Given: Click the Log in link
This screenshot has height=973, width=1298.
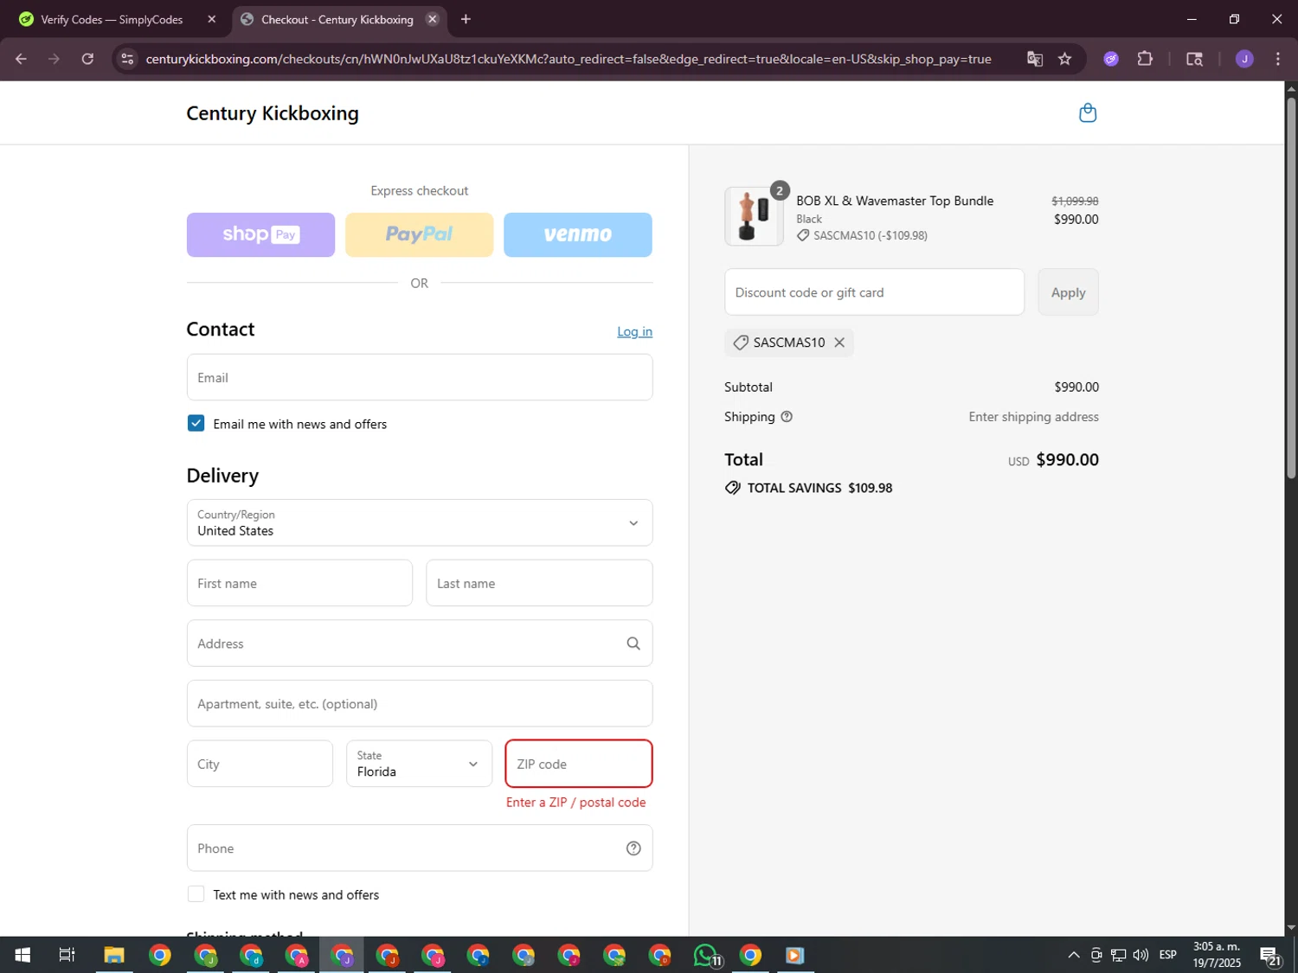Looking at the screenshot, I should (634, 331).
